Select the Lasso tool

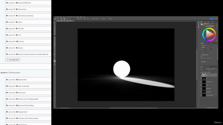click(55, 26)
